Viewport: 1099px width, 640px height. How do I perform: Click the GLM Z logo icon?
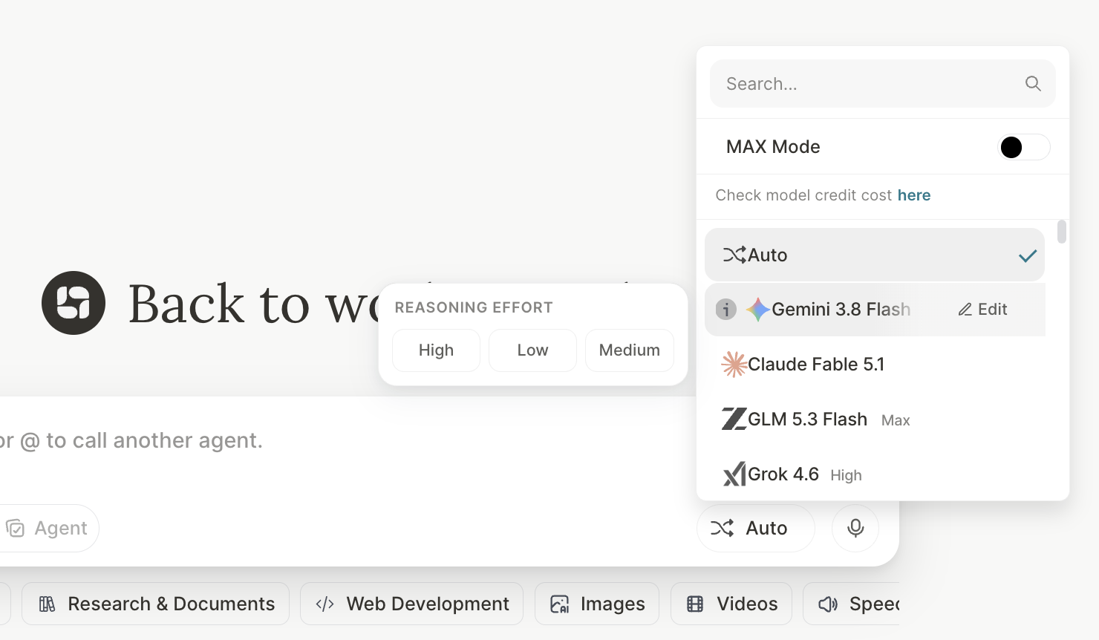(x=734, y=419)
